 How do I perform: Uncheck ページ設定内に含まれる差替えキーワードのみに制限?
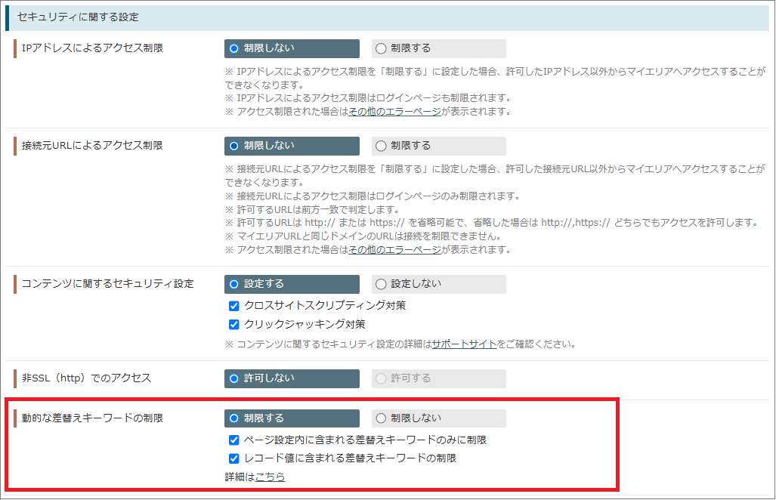click(x=234, y=440)
